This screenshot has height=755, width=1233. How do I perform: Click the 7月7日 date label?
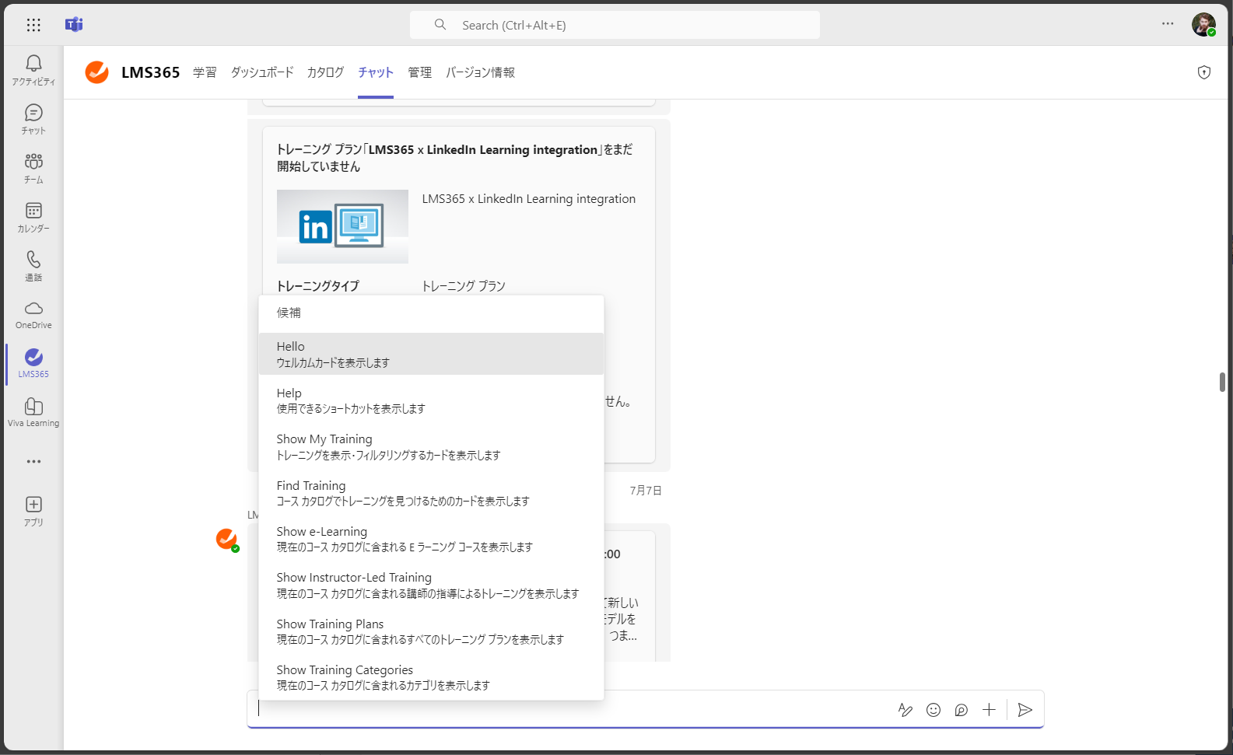pyautogui.click(x=646, y=491)
